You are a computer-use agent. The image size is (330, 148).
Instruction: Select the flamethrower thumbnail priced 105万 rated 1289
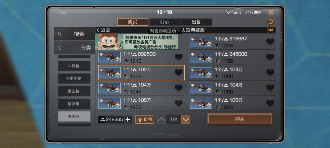[110, 103]
